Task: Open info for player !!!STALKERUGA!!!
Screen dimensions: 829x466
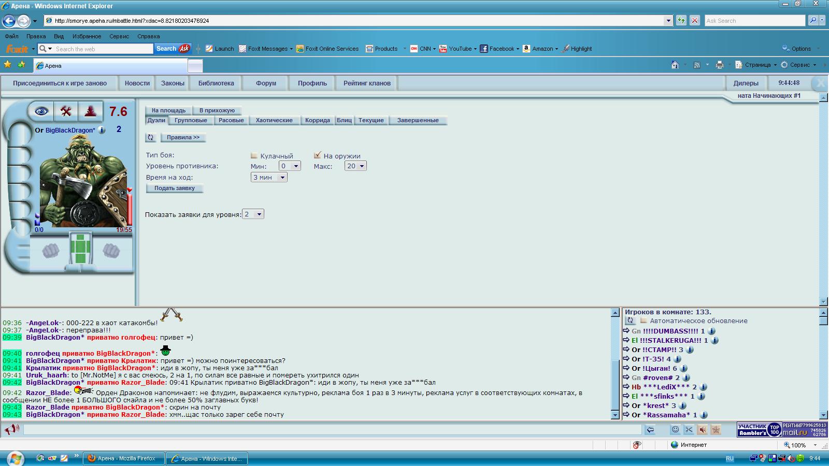Action: click(714, 341)
